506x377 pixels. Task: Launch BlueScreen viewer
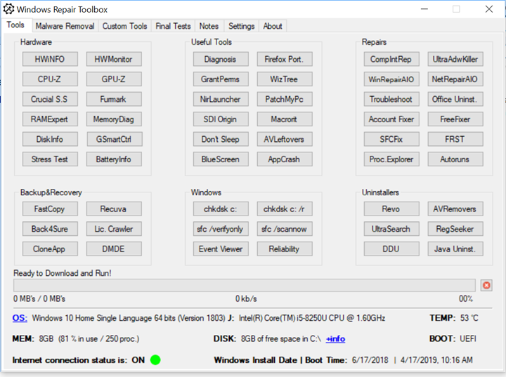point(221,159)
